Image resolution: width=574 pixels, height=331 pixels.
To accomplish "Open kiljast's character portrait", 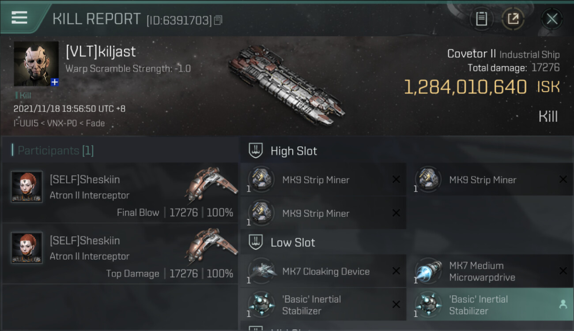I will [36, 63].
